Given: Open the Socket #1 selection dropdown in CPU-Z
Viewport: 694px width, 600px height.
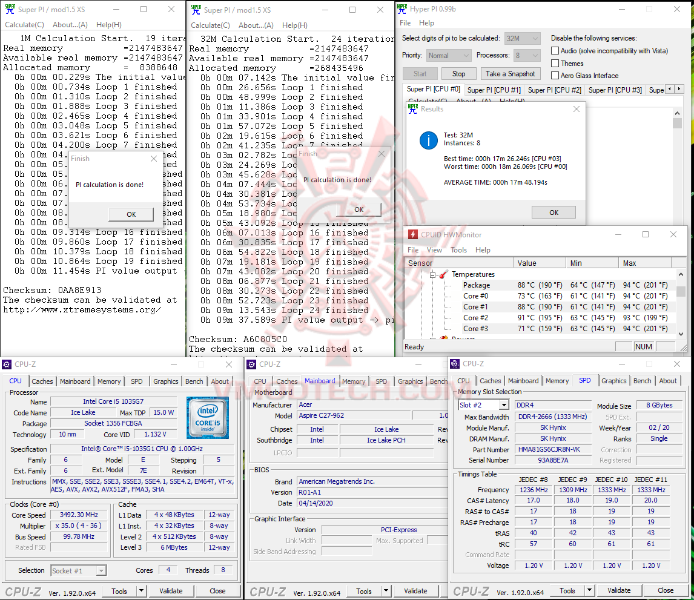Looking at the screenshot, I should coord(78,571).
